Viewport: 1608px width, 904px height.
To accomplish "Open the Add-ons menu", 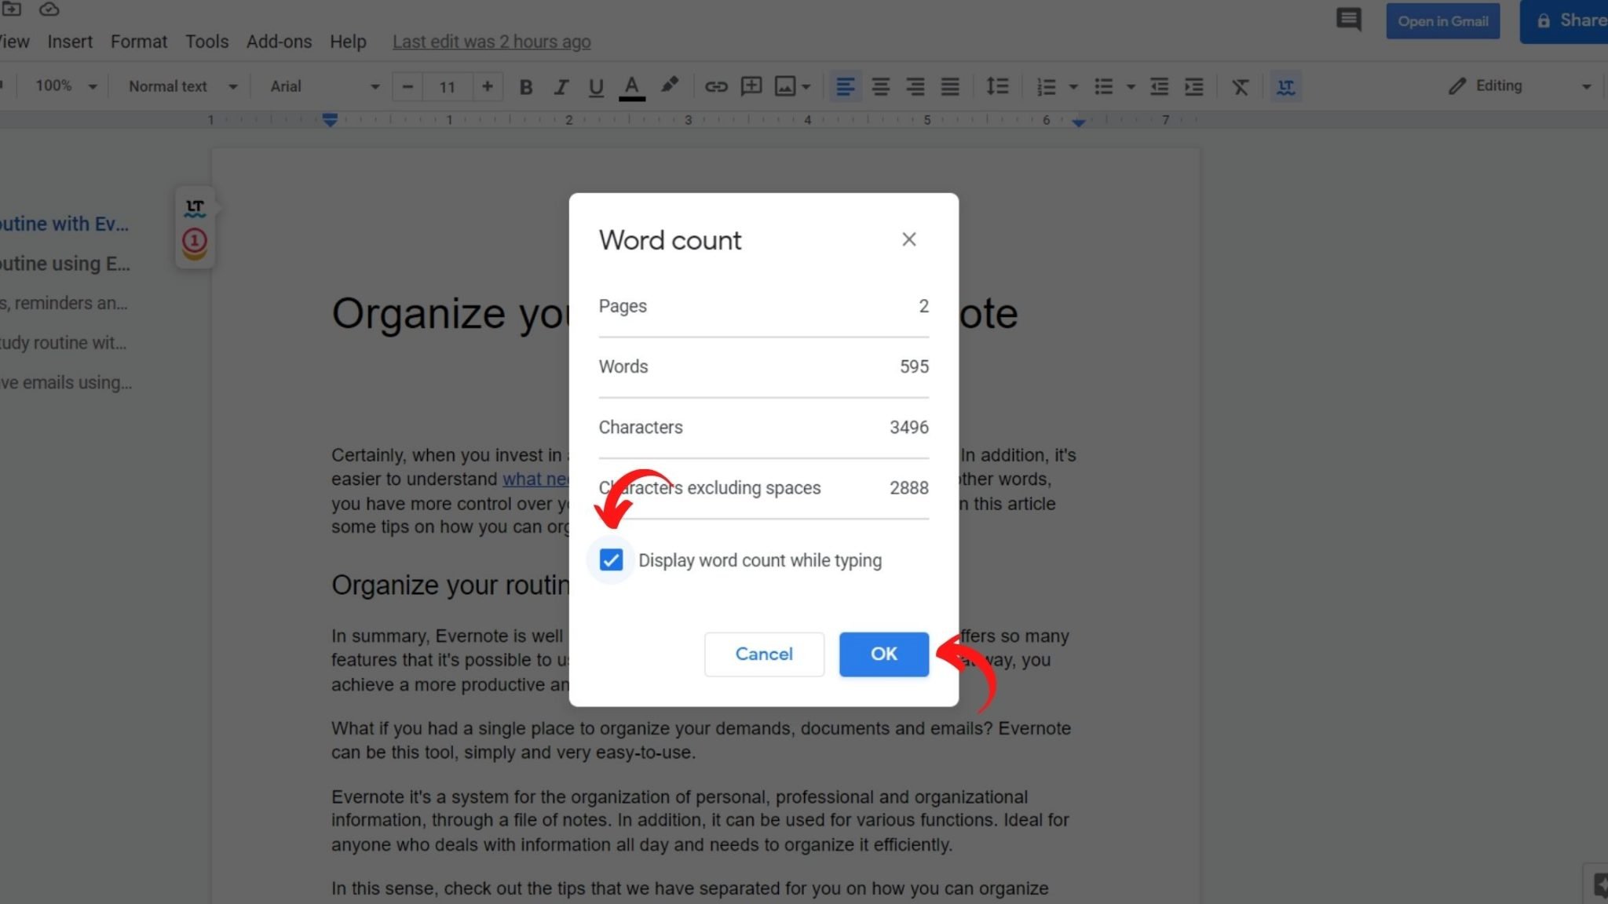I will coord(279,42).
